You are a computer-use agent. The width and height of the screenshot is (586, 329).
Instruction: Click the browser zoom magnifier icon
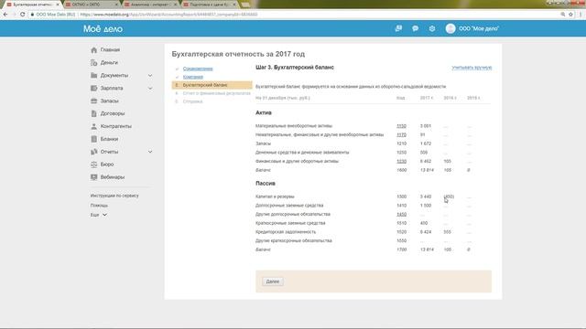point(563,15)
